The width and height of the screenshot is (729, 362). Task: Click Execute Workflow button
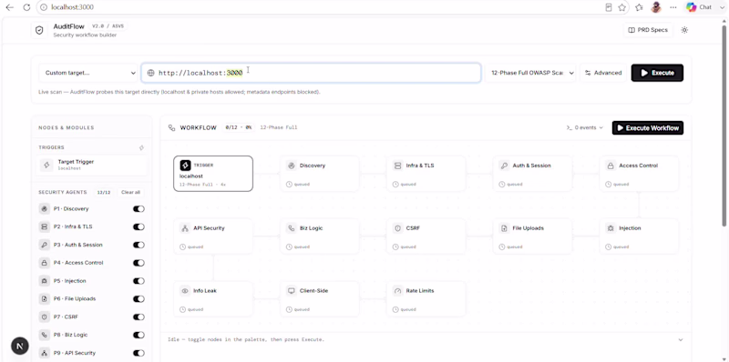pos(648,128)
